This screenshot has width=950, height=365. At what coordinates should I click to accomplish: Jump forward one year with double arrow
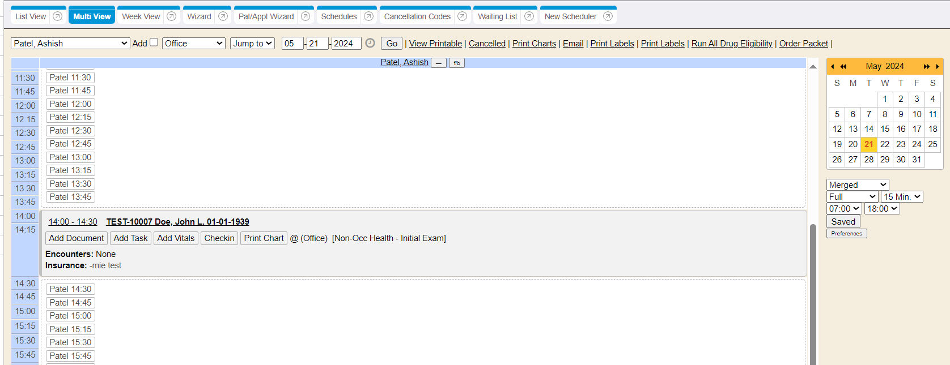[x=926, y=67]
